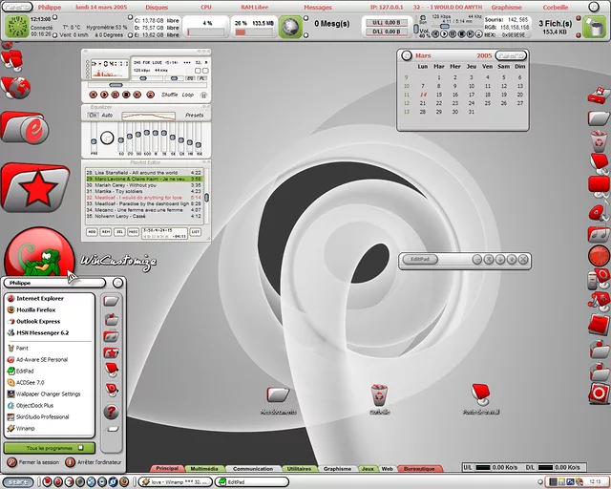The height and width of the screenshot is (489, 611).
Task: Open the Mes documents desktop folder icon
Action: click(x=278, y=395)
